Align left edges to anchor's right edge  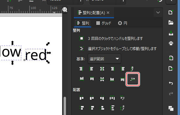coord(123,69)
